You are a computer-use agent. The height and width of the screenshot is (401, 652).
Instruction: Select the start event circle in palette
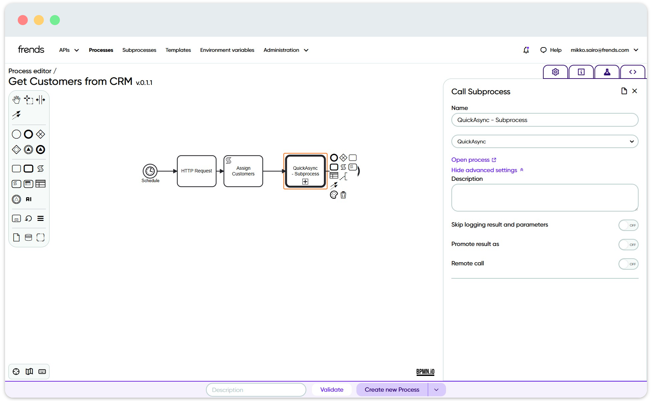[x=16, y=134]
